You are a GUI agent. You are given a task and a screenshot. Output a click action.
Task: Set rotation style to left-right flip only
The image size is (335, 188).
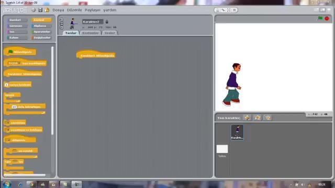pyautogui.click(x=62, y=23)
